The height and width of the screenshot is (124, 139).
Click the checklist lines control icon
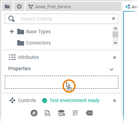pyautogui.click(x=75, y=113)
